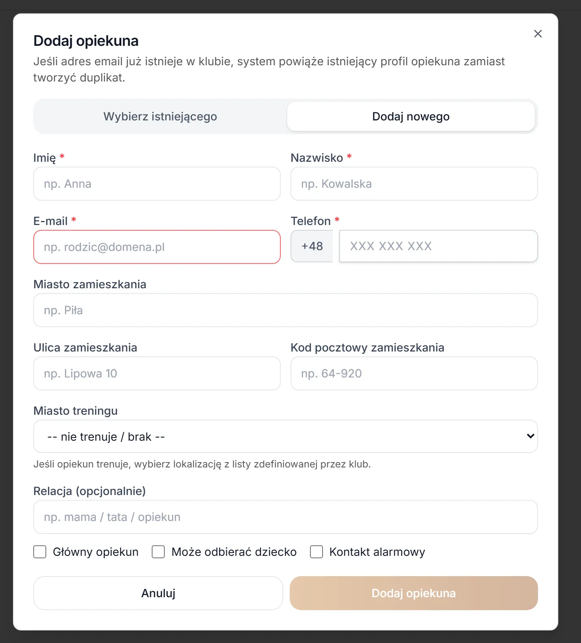Select the Dodaj nowego tab

tap(411, 116)
